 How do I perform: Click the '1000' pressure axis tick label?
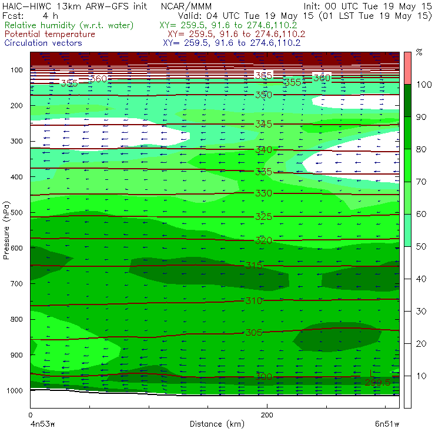tap(15, 390)
